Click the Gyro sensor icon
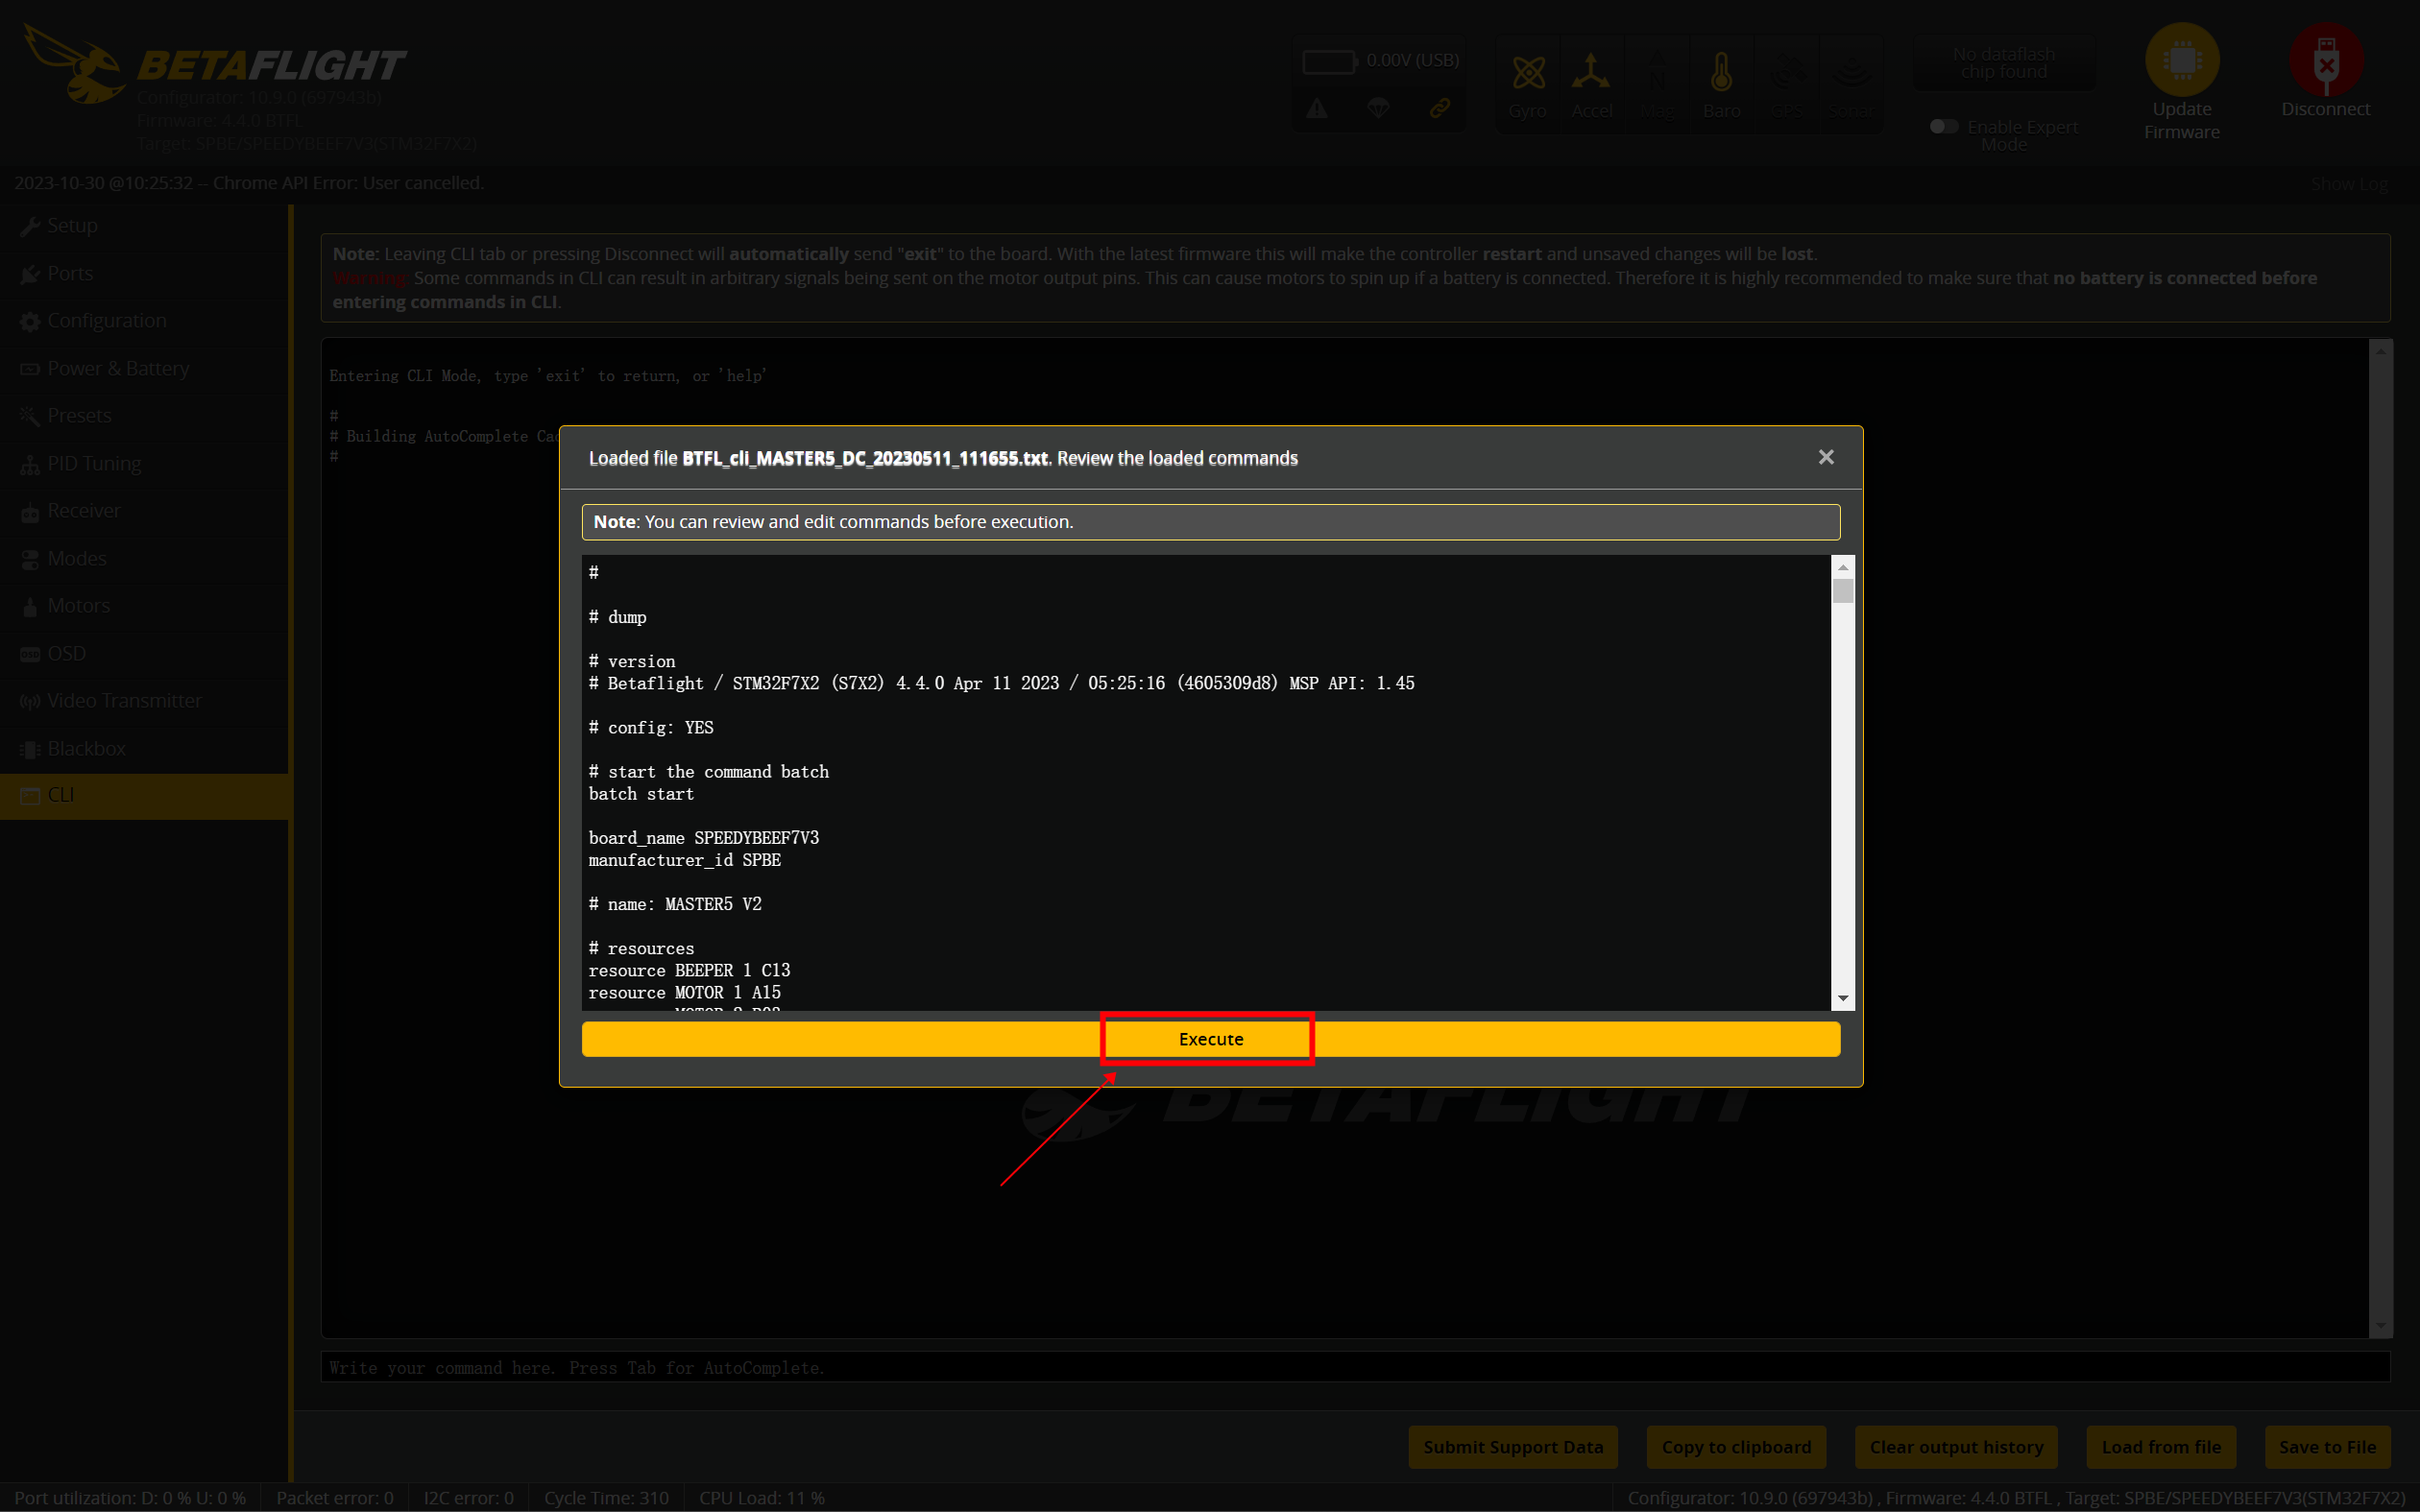2420x1512 pixels. (x=1528, y=73)
